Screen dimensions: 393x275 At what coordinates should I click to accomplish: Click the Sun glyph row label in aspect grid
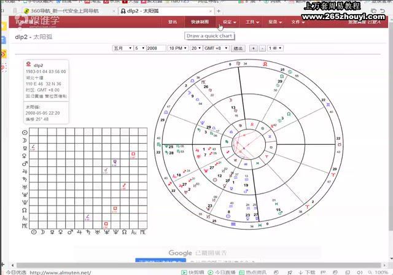[25, 133]
